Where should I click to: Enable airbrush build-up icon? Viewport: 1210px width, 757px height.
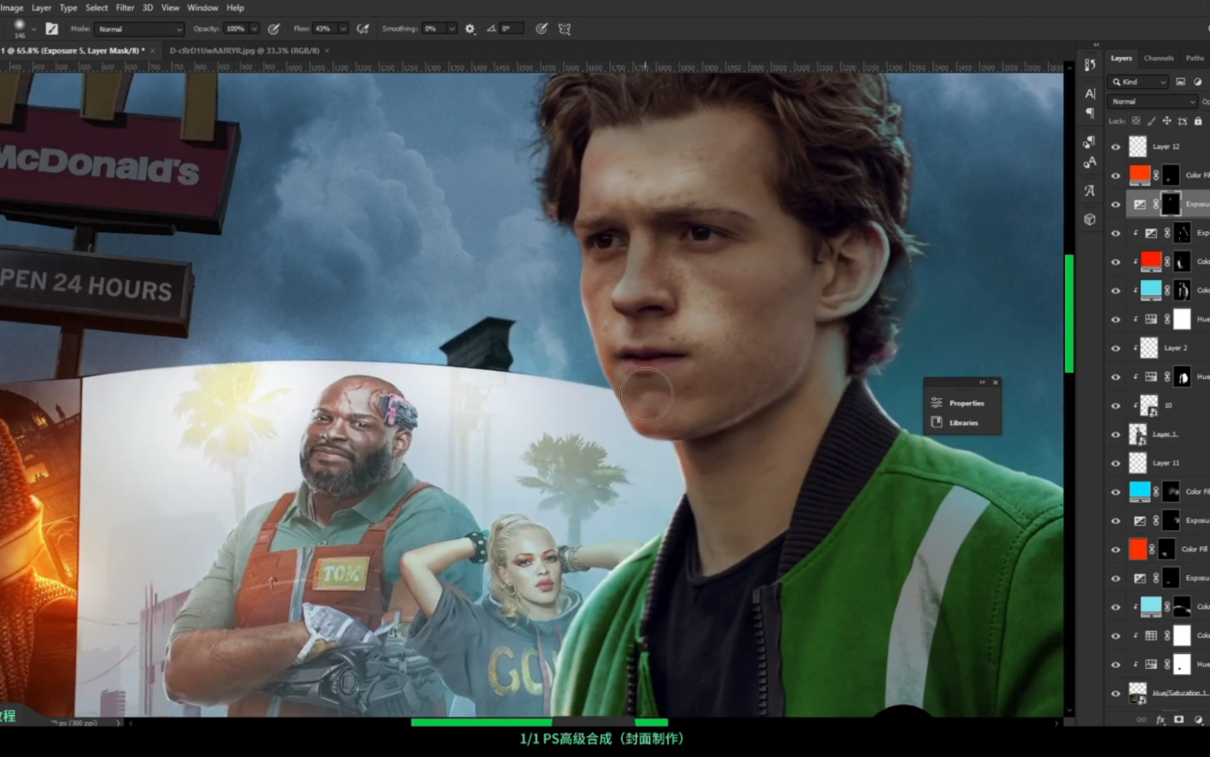coord(363,28)
